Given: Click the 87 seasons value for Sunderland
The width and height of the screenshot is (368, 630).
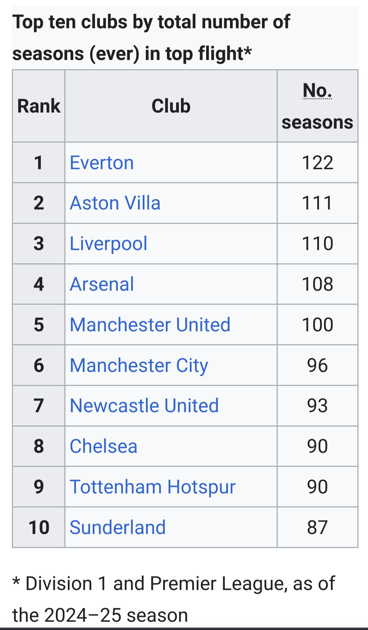Looking at the screenshot, I should click(317, 527).
